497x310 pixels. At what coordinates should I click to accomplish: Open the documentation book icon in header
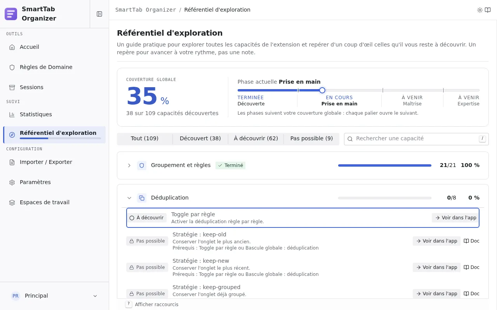(x=488, y=10)
